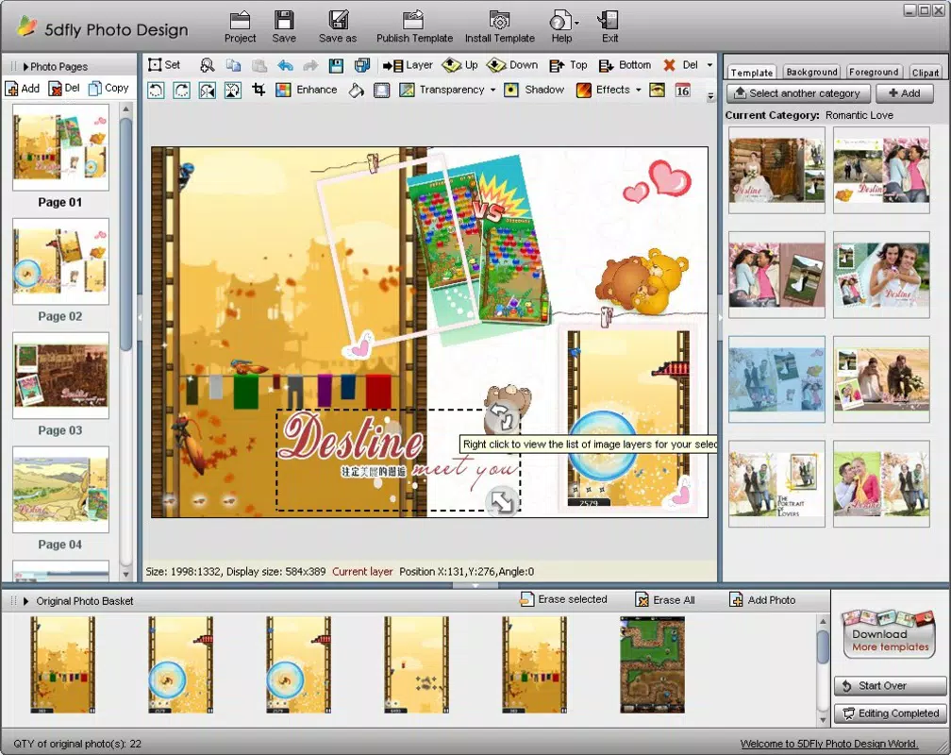Click the calendar 16 icon
951x755 pixels.
pos(682,91)
